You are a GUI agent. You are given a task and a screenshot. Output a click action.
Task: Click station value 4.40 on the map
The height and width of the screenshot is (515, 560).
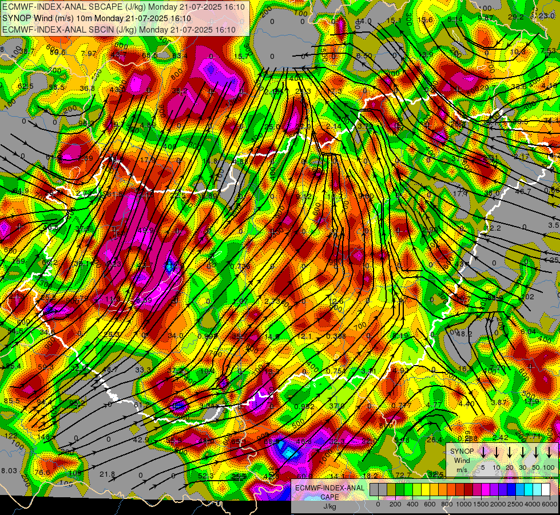466,404
